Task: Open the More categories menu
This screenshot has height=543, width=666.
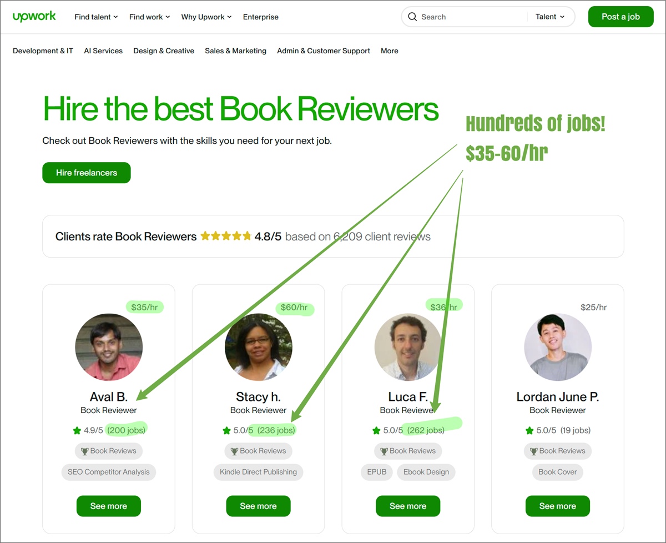Action: (x=390, y=51)
